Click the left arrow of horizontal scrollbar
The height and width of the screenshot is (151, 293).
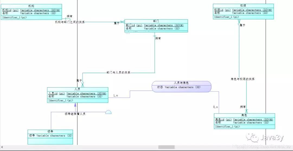[2, 147]
